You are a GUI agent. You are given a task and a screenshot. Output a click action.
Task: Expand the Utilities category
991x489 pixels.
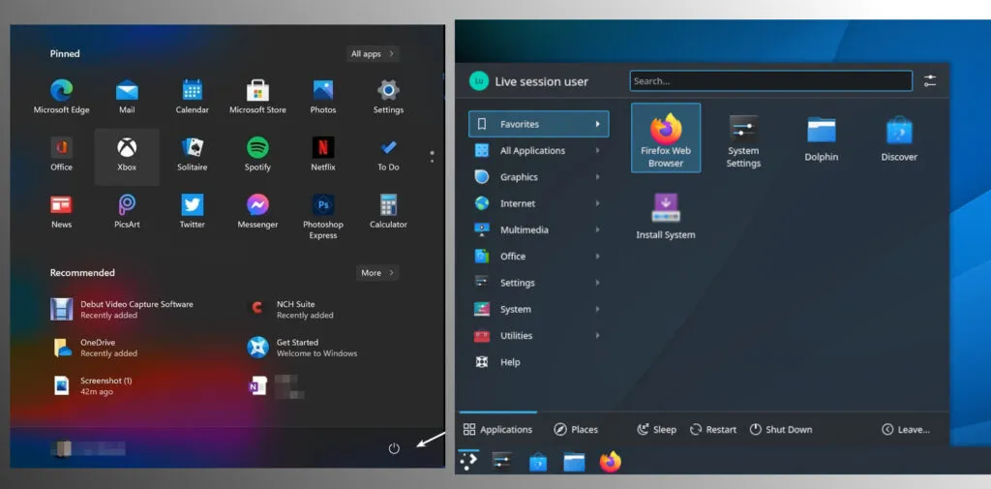538,336
